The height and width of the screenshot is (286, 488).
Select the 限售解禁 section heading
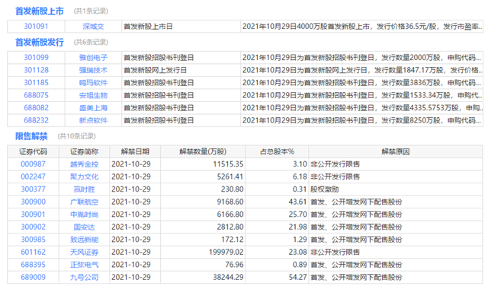pos(31,136)
